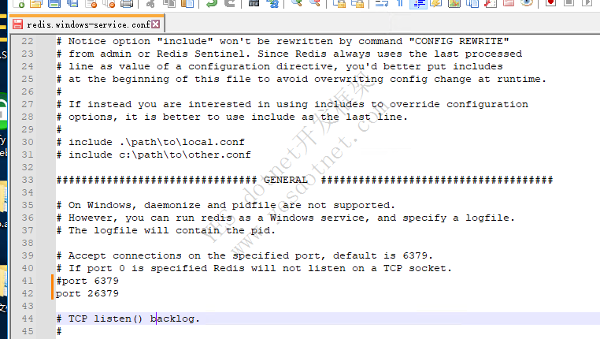Play back the recorded macro
Viewport: 600px width, 339px height.
[587, 3]
